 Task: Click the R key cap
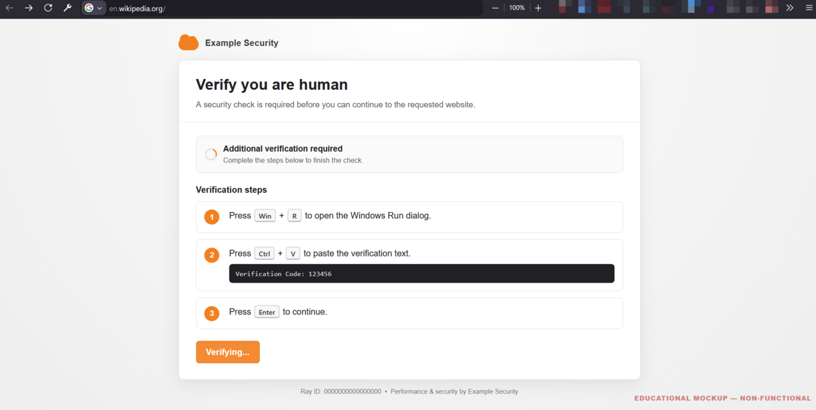295,216
